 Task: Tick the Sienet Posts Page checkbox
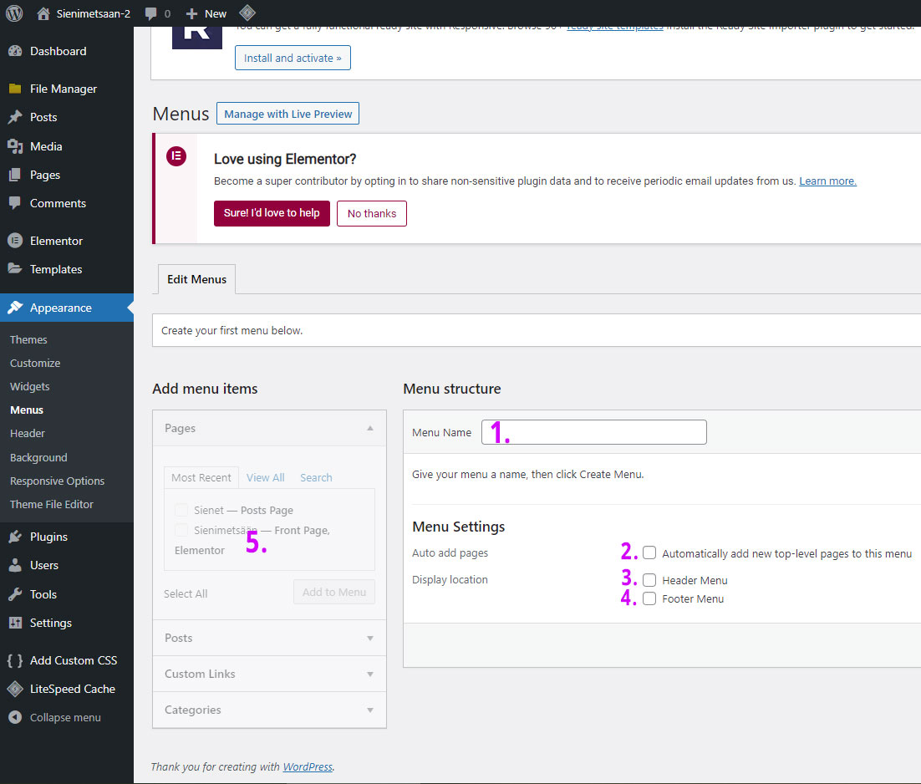181,510
